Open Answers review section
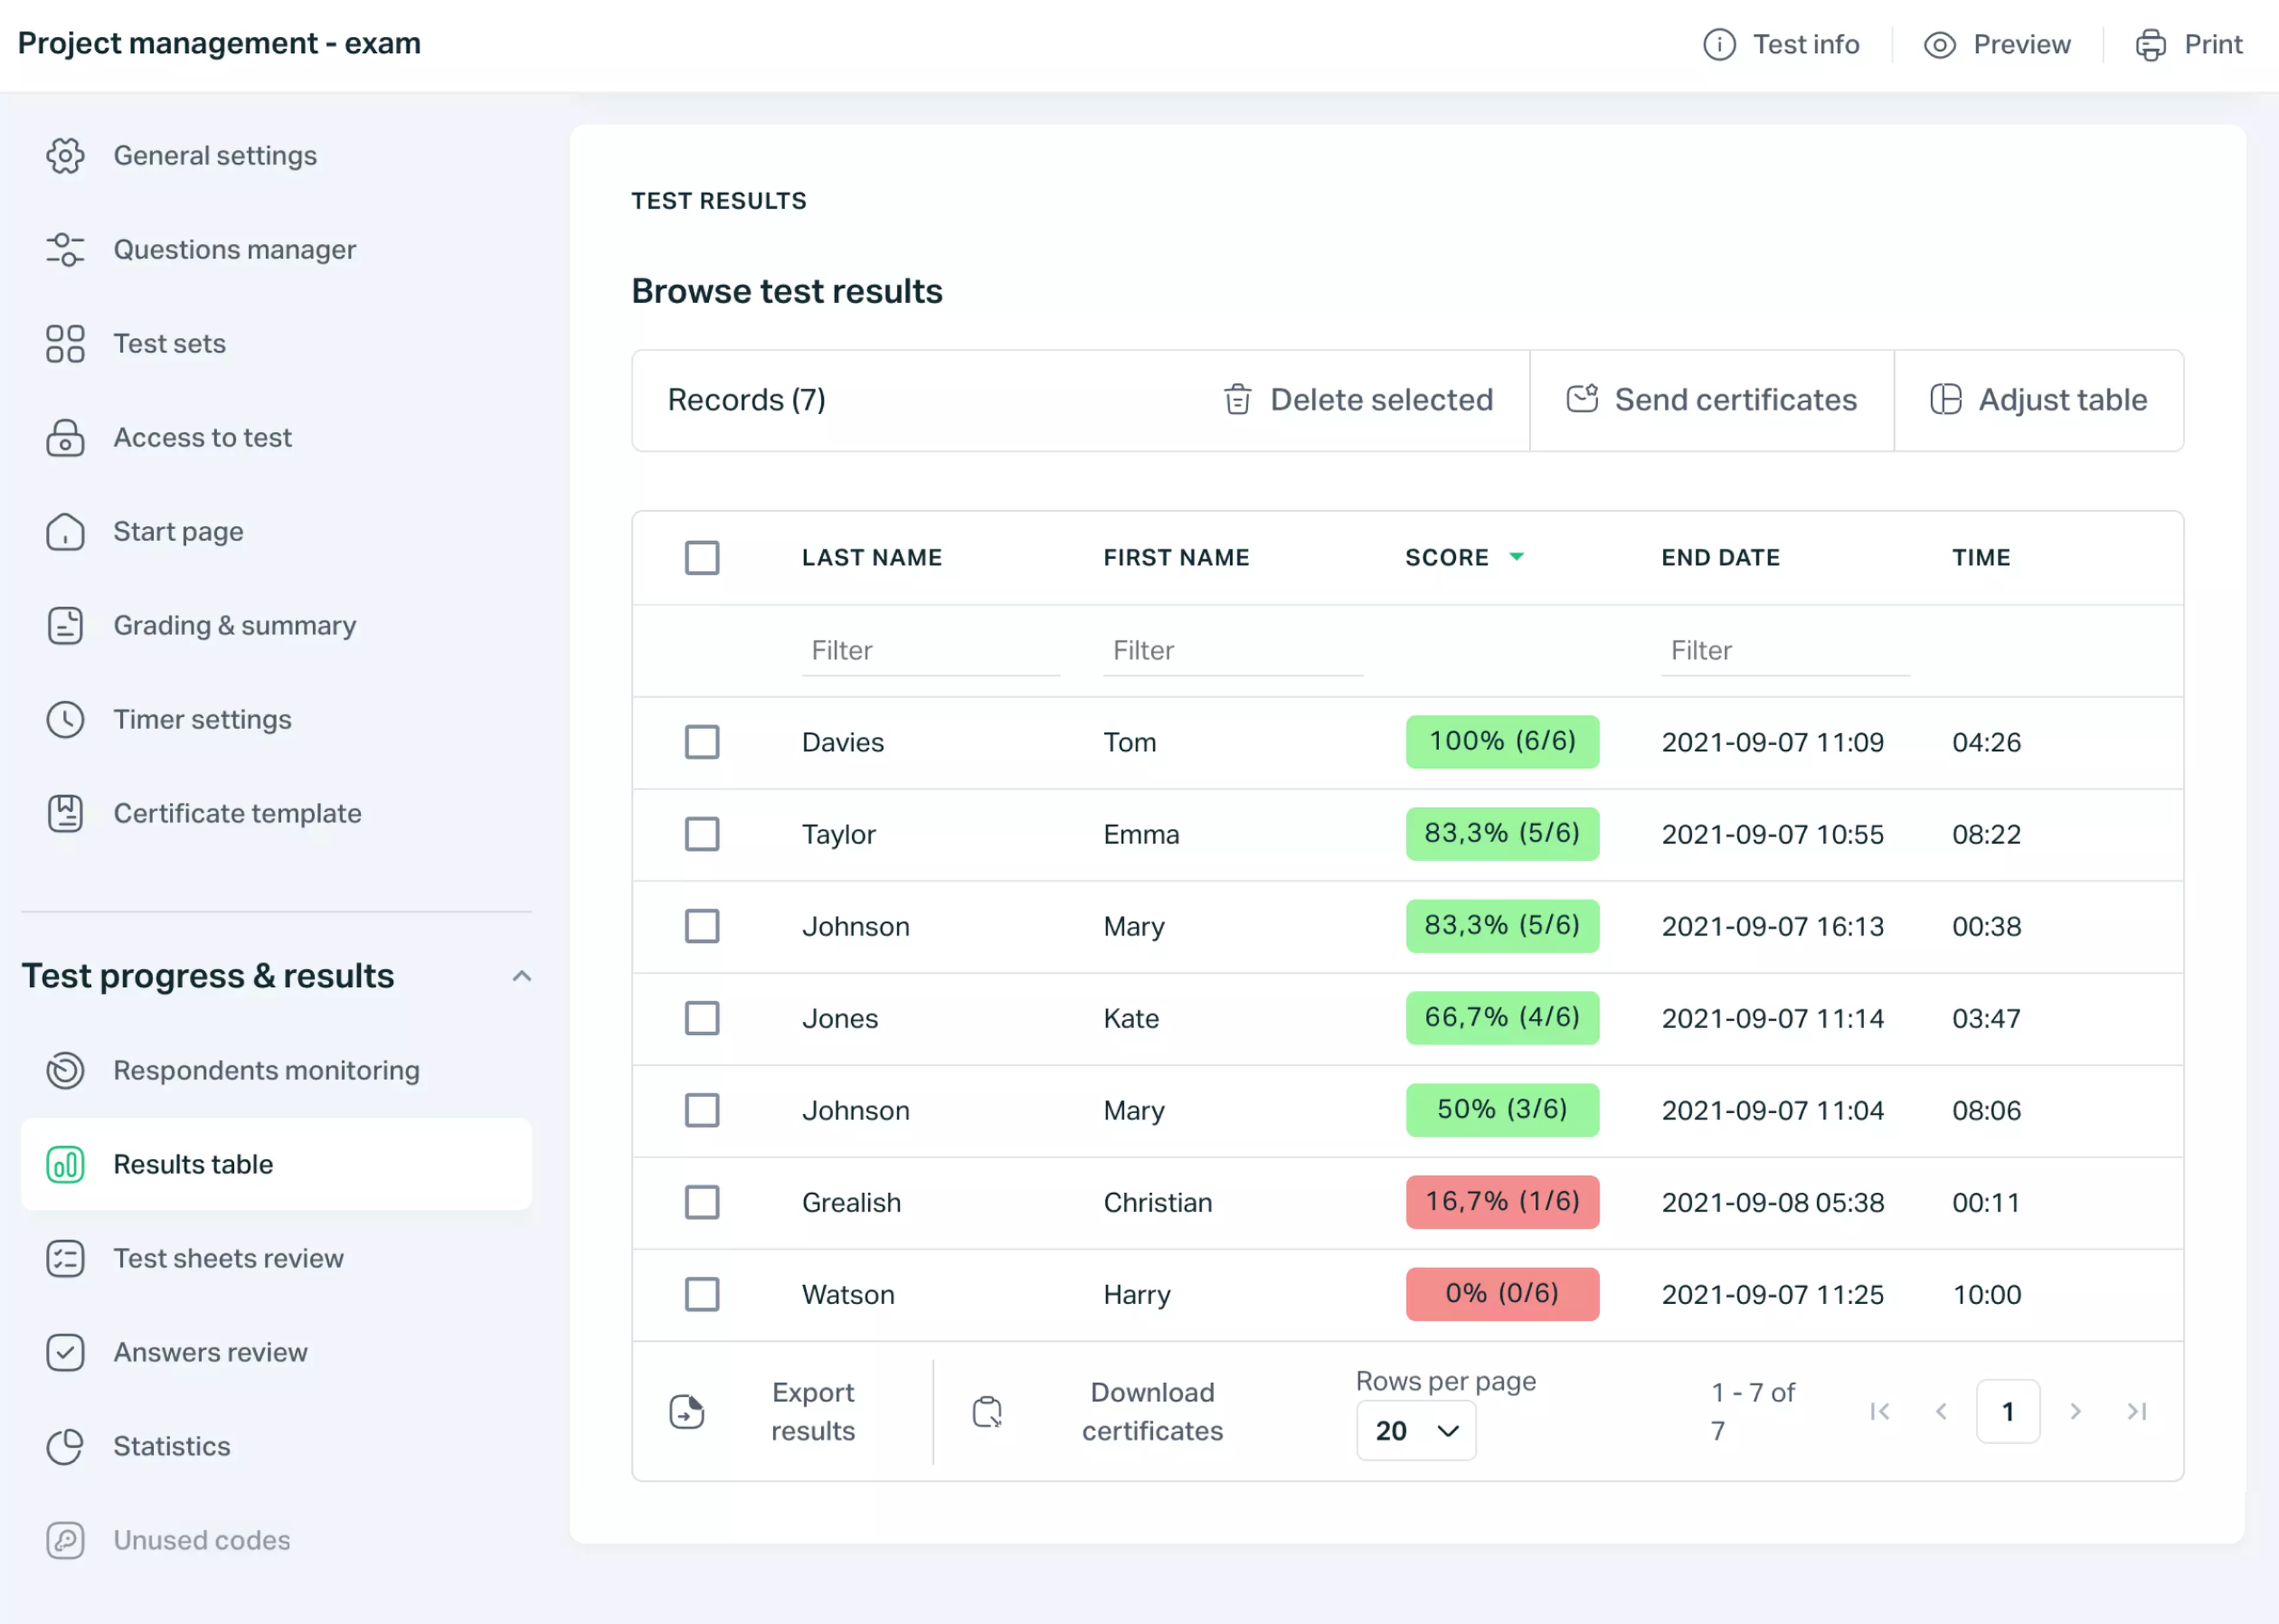 (x=211, y=1352)
